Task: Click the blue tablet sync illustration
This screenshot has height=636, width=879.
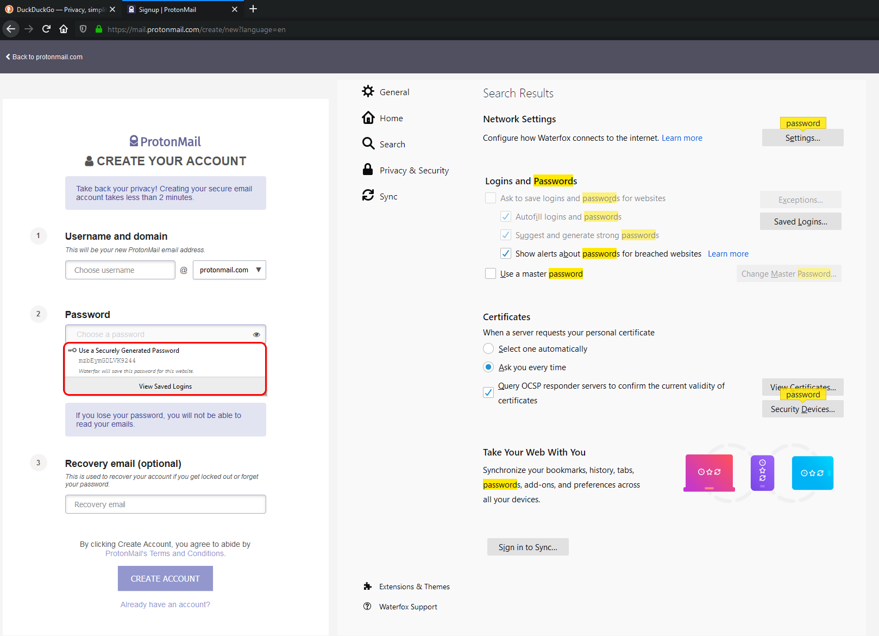Action: (x=812, y=473)
